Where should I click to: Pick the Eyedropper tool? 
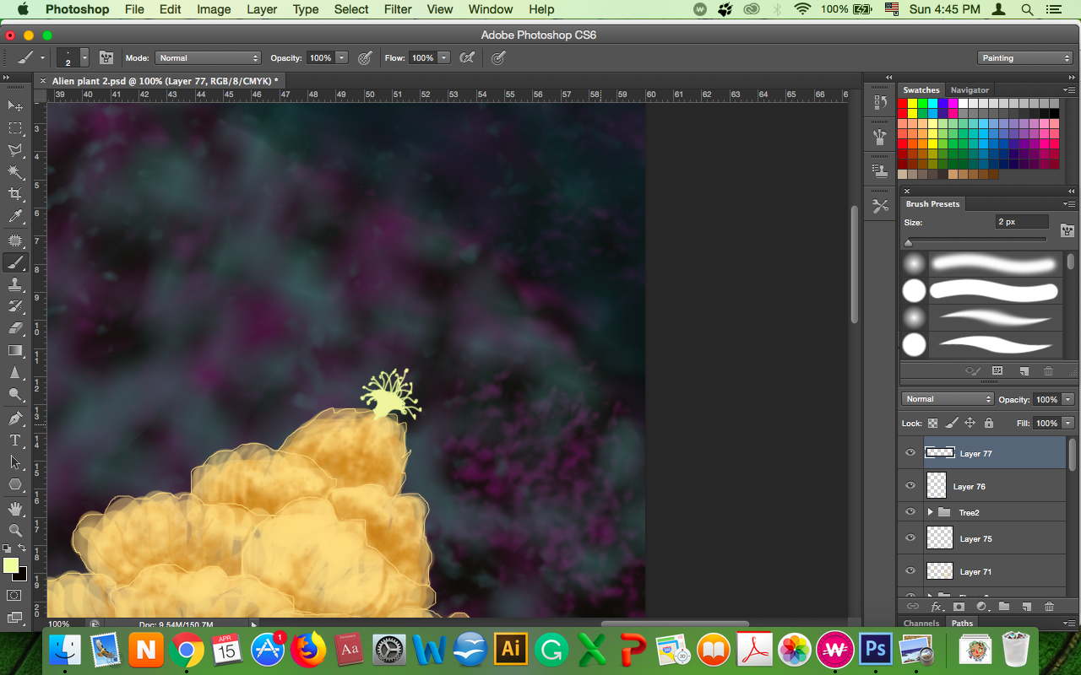(15, 218)
